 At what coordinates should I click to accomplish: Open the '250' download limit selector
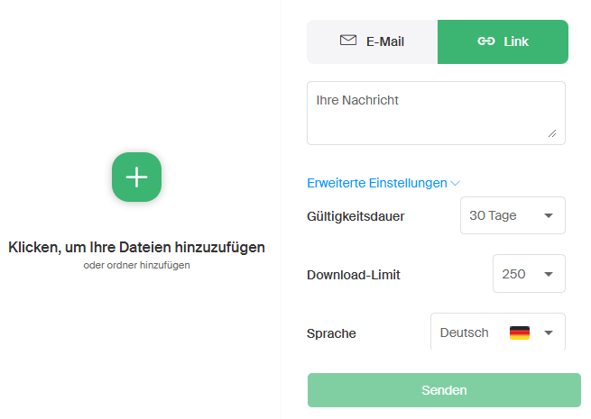[529, 274]
